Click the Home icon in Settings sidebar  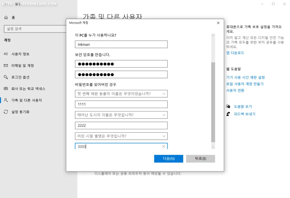coord(6,18)
